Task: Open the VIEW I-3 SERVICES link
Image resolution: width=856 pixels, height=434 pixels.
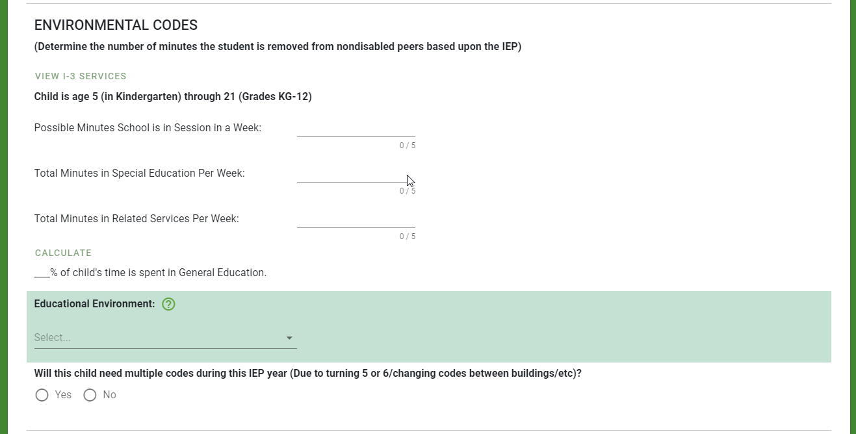Action: click(81, 77)
